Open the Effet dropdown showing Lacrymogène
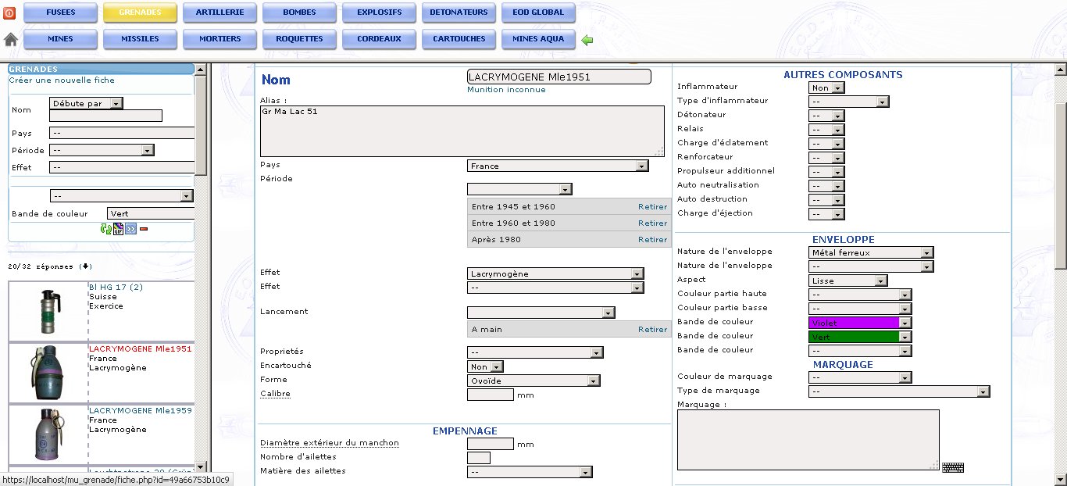 pyautogui.click(x=555, y=273)
